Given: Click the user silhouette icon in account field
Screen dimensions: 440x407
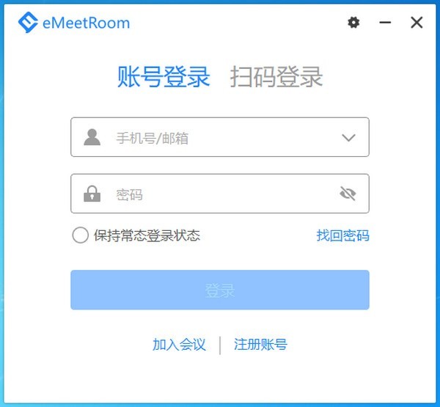Looking at the screenshot, I should coord(92,137).
